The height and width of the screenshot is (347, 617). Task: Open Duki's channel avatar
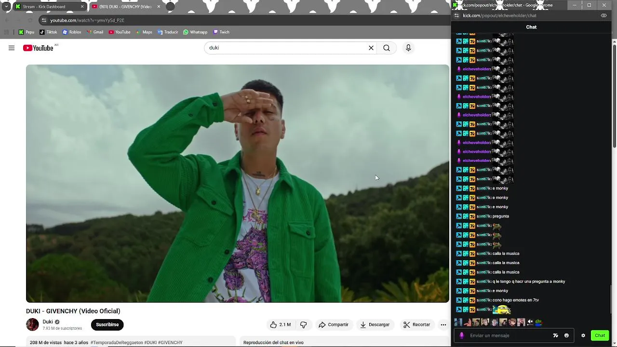[32, 325]
